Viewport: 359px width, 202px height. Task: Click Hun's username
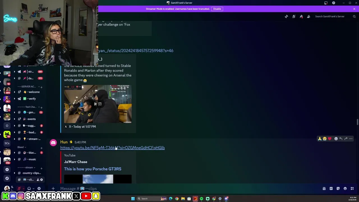pos(64,142)
